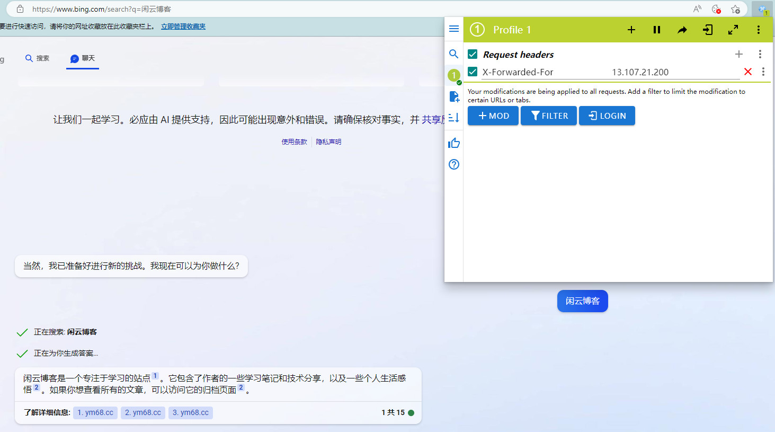This screenshot has width=775, height=432.
Task: Open the 使用条款 link
Action: (294, 142)
